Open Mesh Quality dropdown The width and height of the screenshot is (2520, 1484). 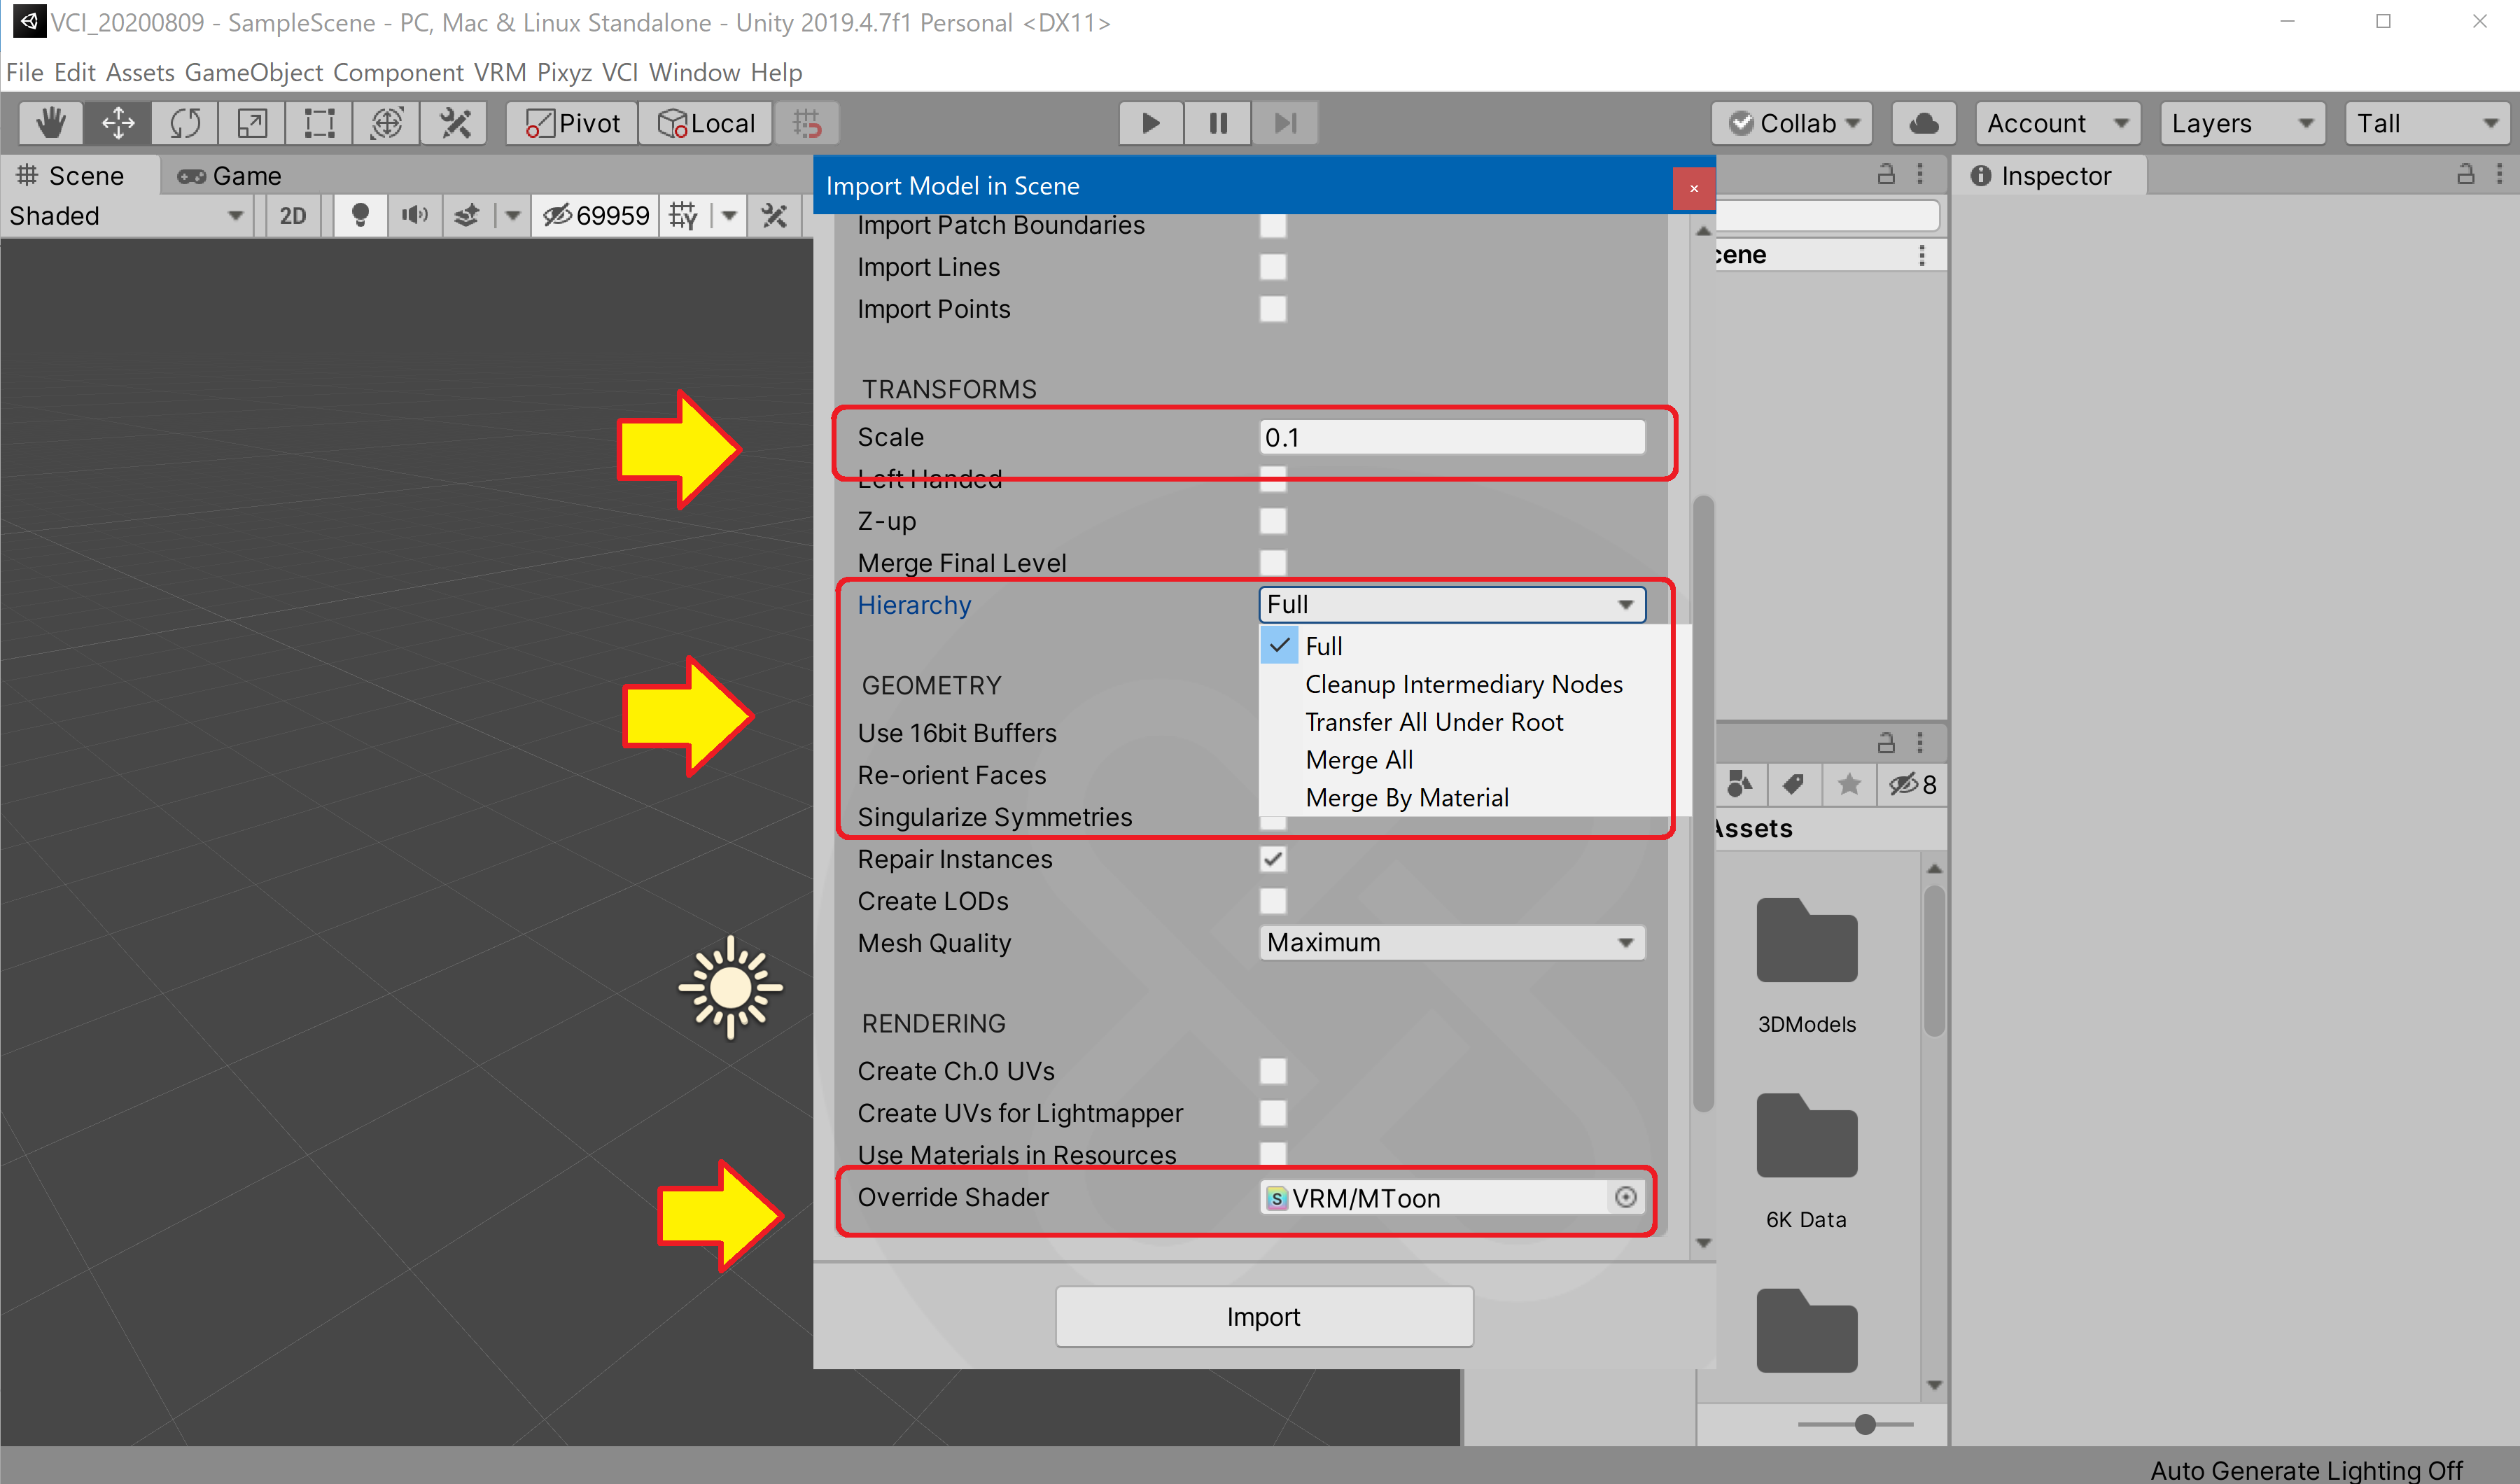point(1452,943)
